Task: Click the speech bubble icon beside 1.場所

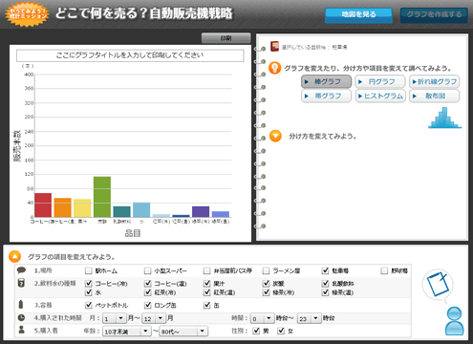Action: [x=21, y=270]
